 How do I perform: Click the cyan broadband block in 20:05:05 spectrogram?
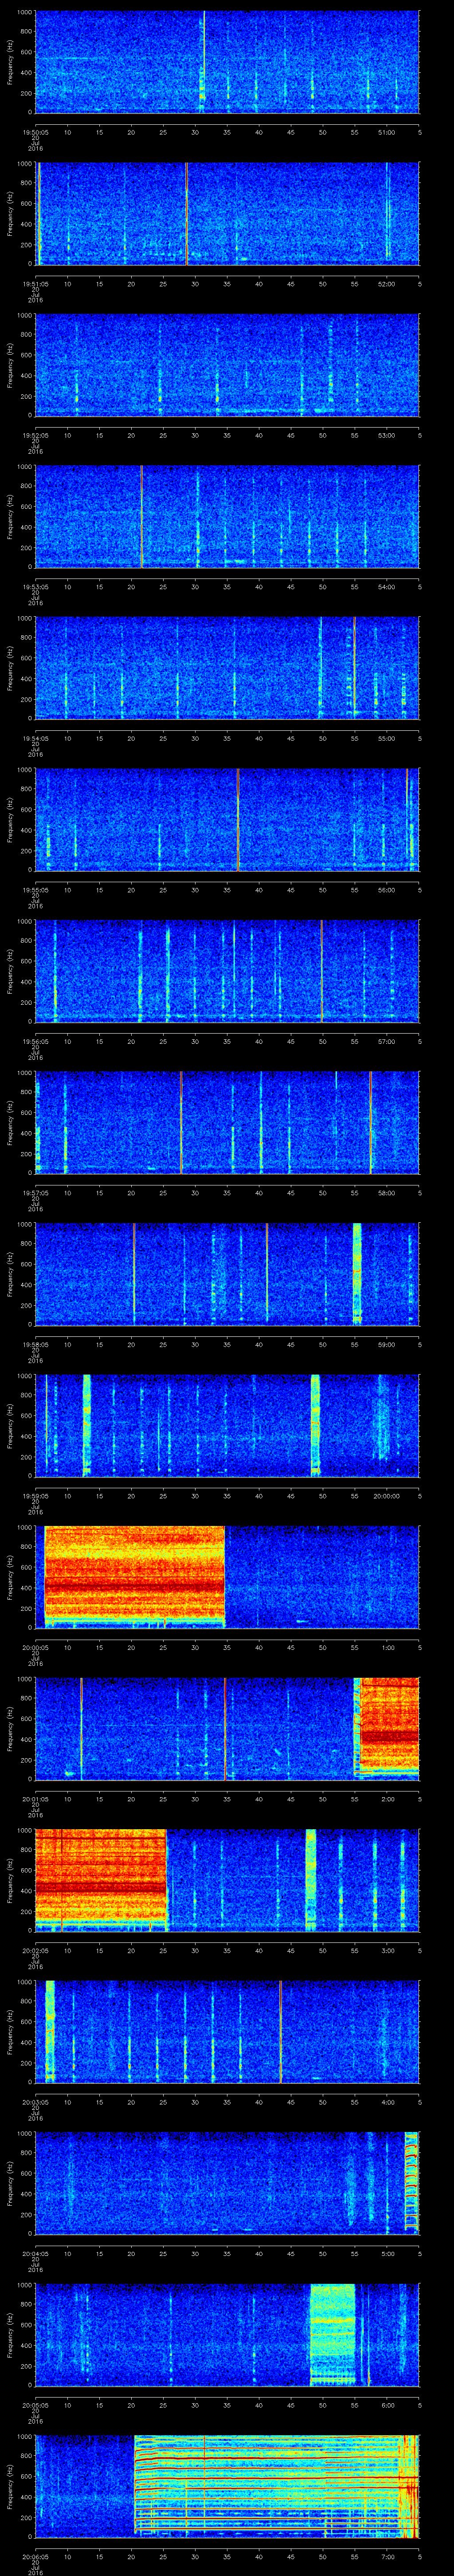(332, 2334)
